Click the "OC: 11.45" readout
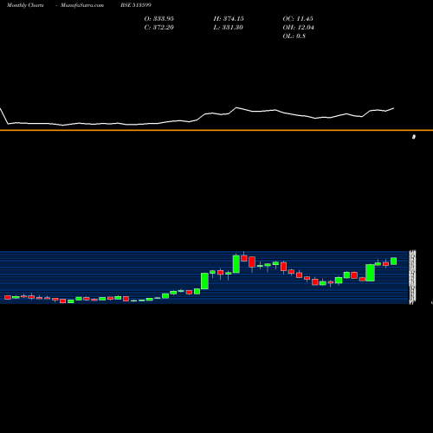The image size is (433, 433). coord(298,19)
